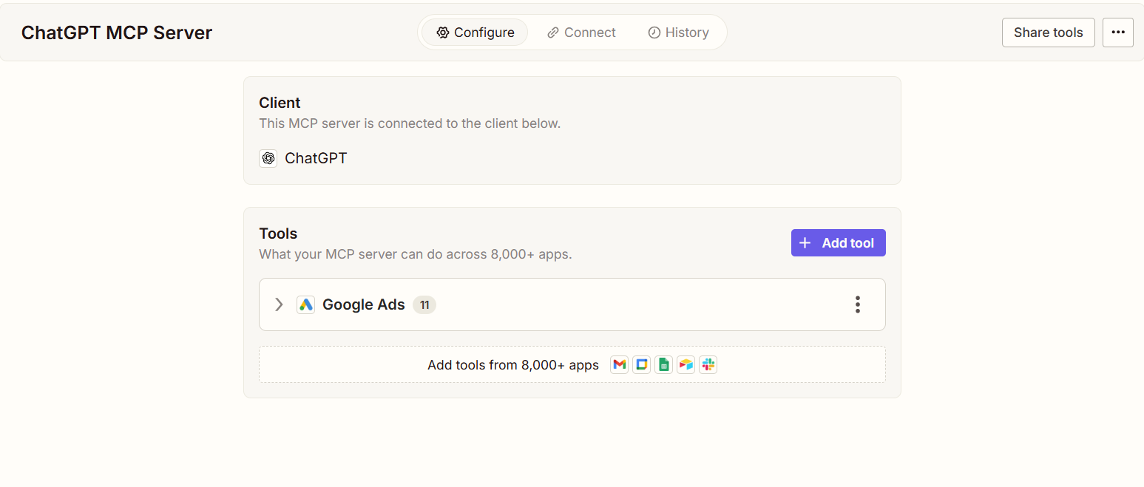Click the Slack icon to add its tools
The image size is (1144, 487).
click(x=708, y=364)
